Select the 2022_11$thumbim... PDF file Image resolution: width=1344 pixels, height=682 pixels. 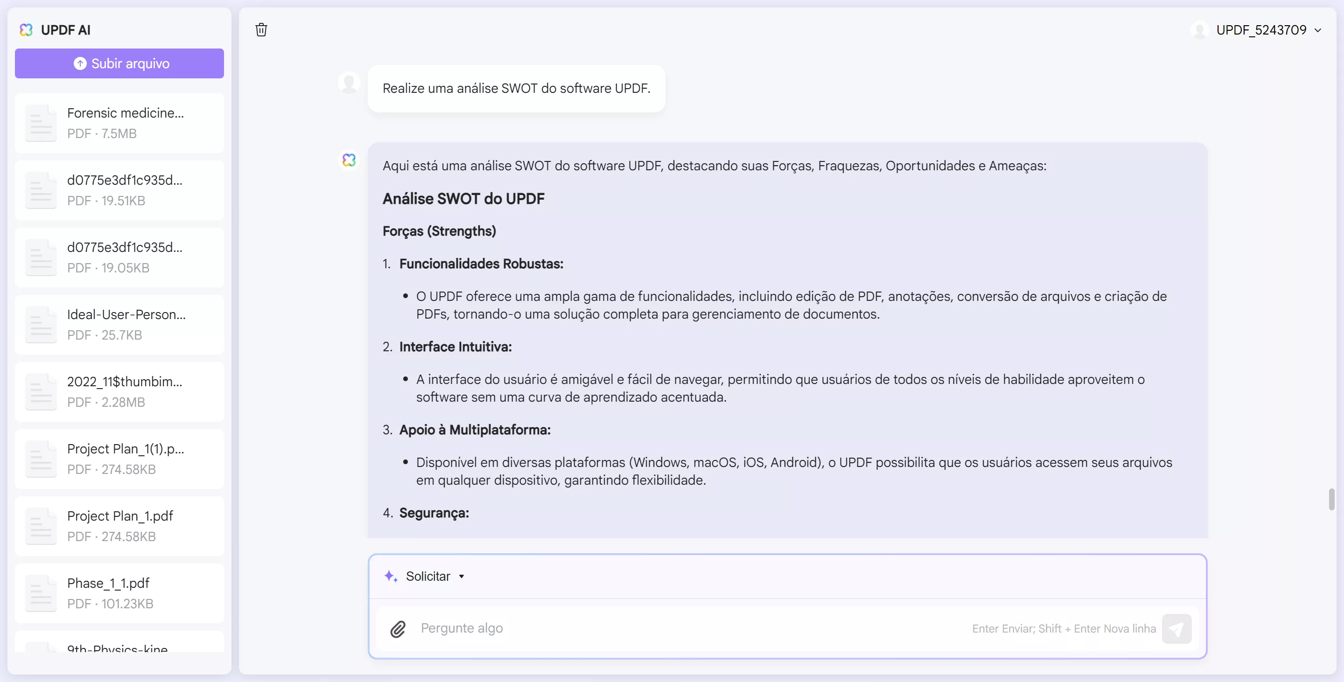pos(119,392)
